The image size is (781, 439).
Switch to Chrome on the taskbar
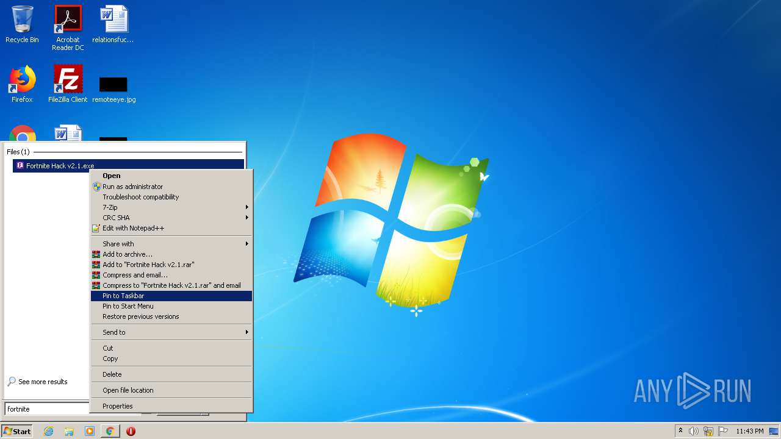tap(110, 431)
